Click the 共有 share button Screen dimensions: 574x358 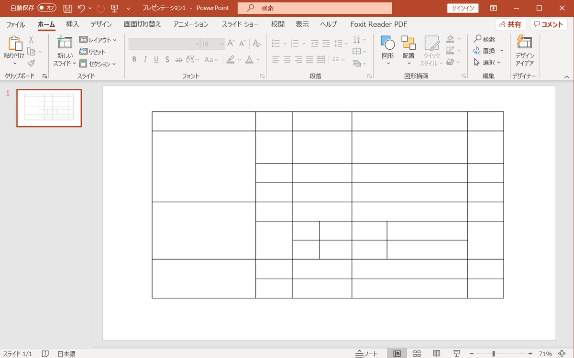[511, 24]
